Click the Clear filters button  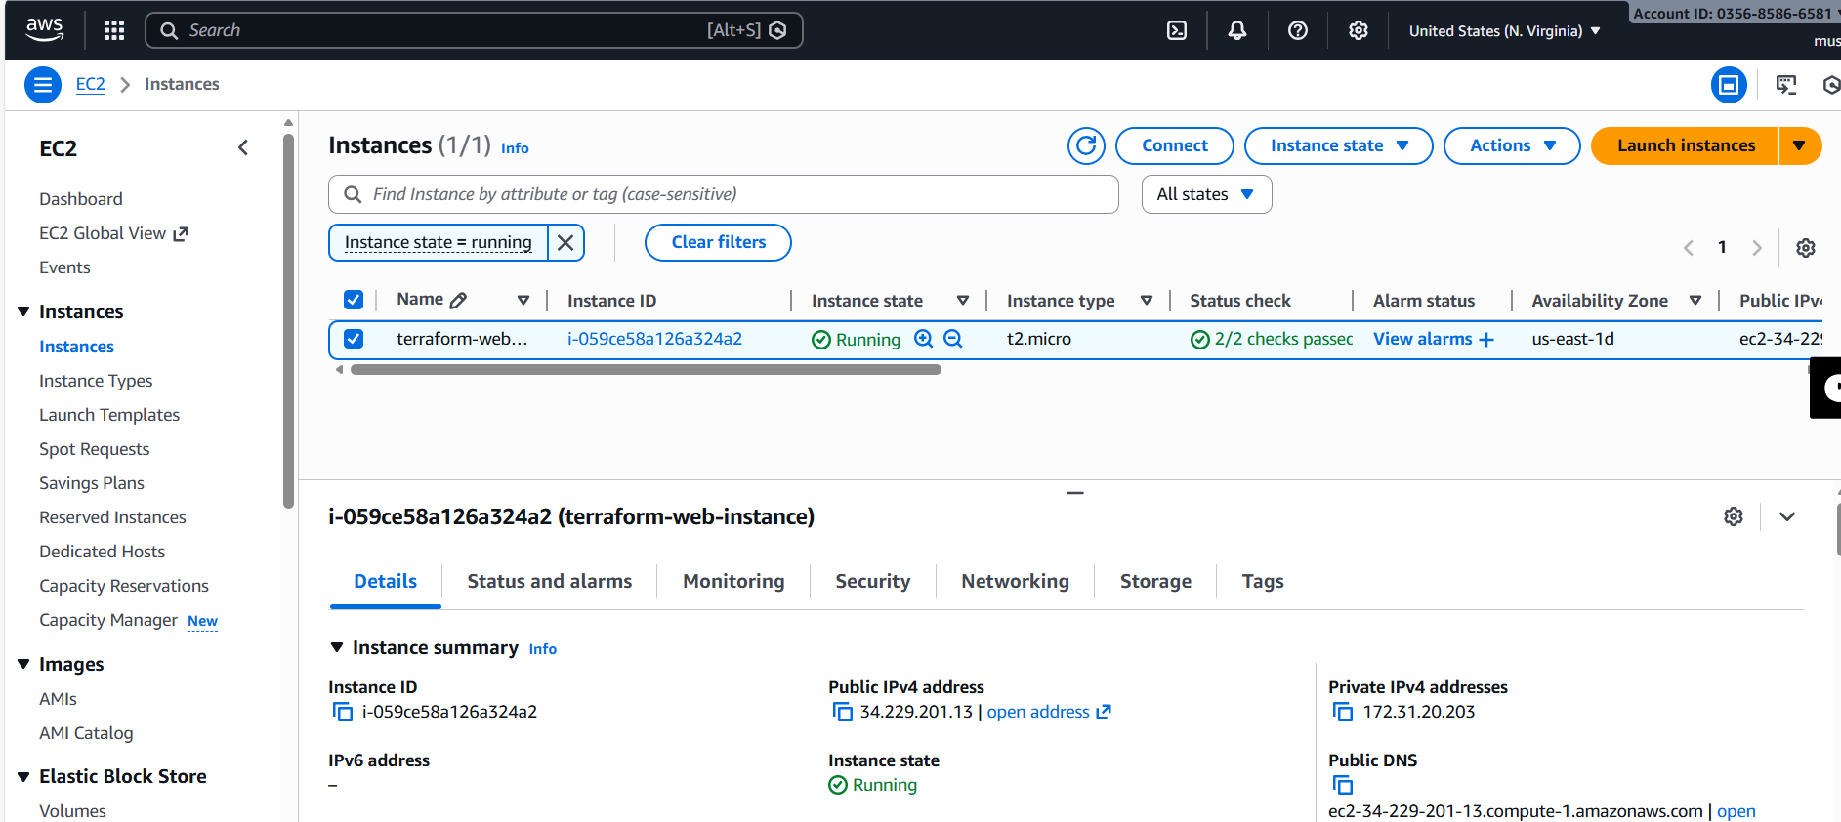718,242
